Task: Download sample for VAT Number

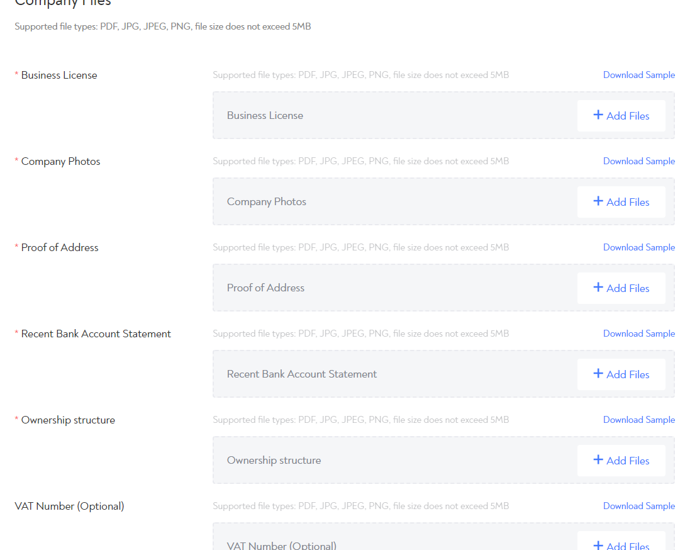Action: point(638,505)
